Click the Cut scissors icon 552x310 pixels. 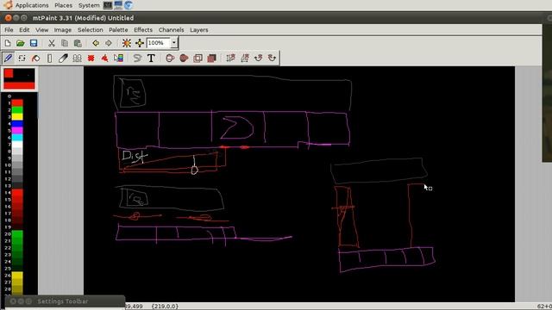(x=52, y=43)
